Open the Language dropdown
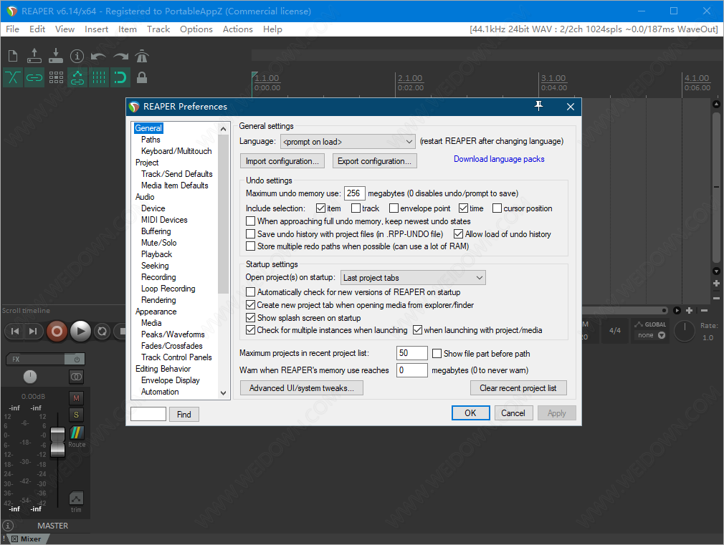 [348, 142]
